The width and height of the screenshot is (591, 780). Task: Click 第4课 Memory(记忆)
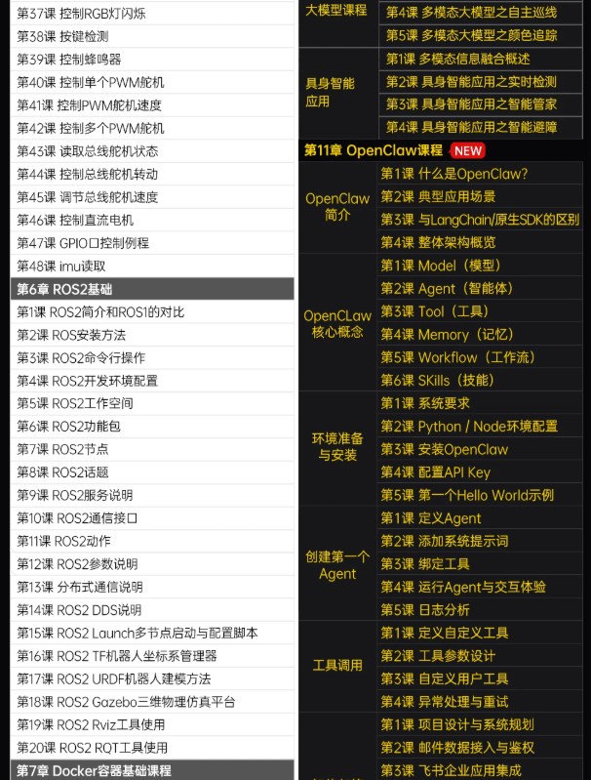[480, 334]
